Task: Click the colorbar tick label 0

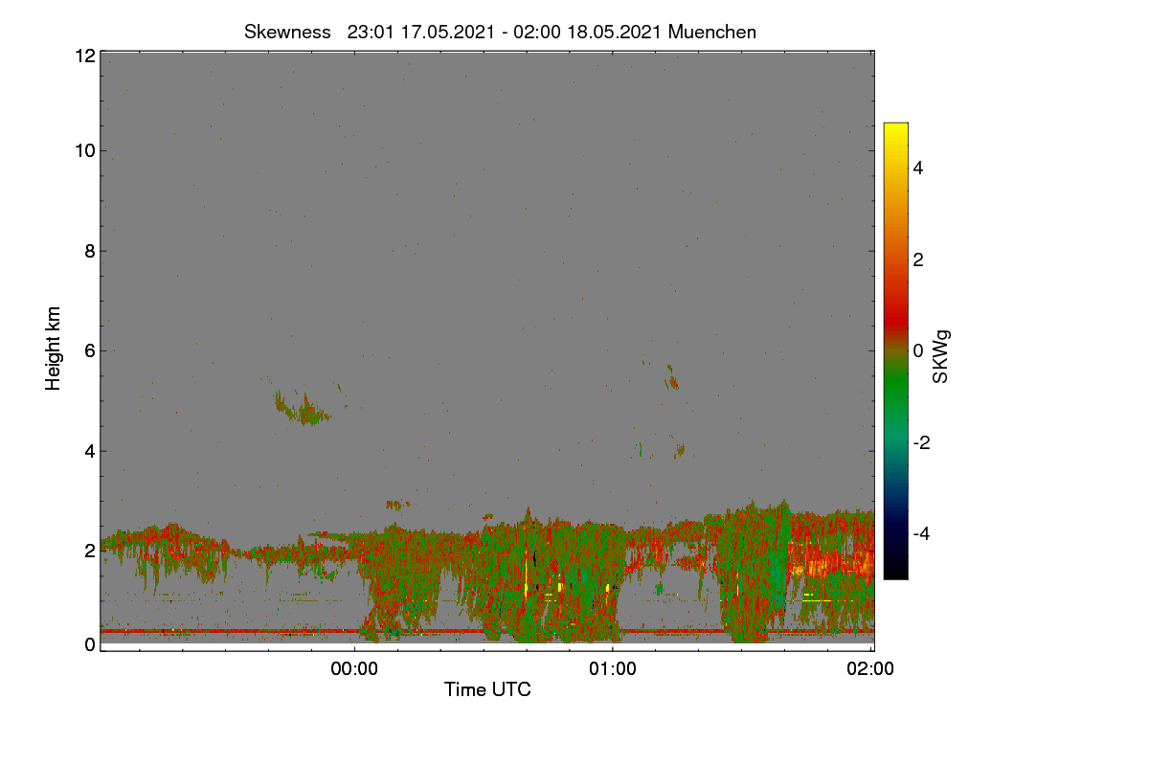Action: [920, 350]
